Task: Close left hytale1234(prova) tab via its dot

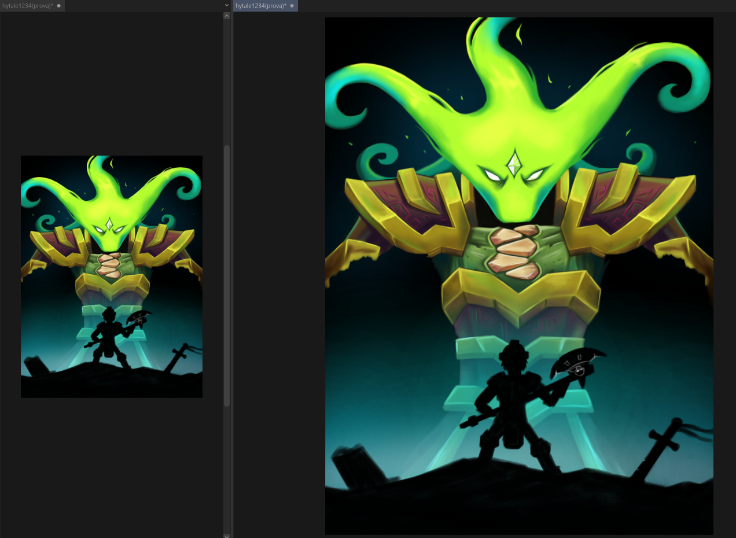Action: coord(58,6)
